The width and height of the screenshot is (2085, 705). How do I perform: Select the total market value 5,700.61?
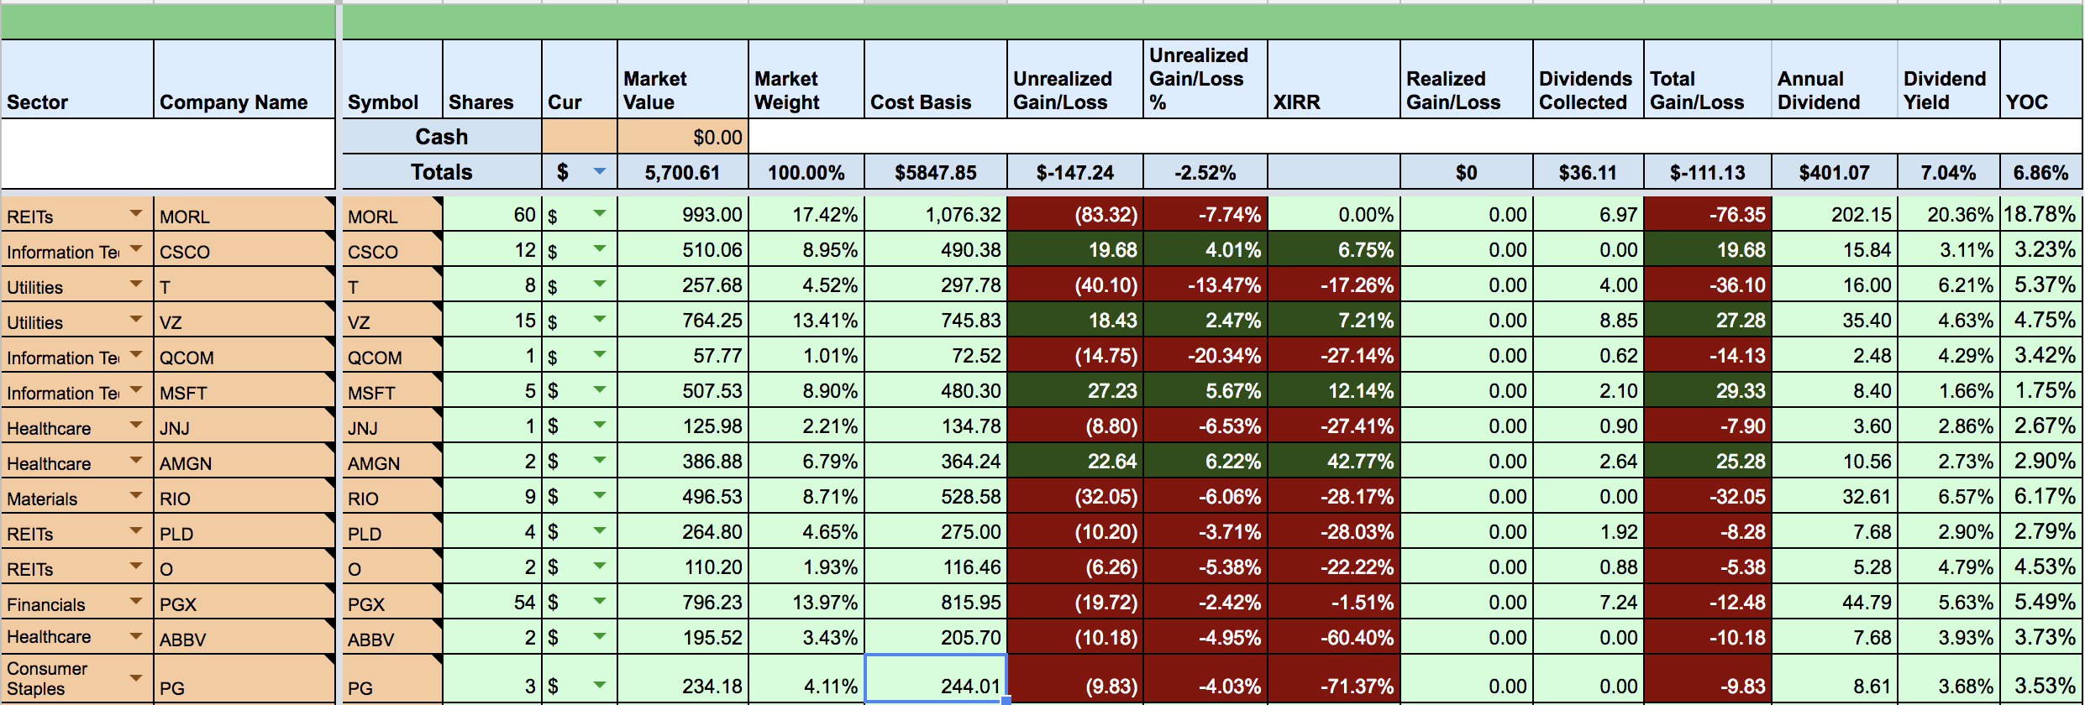point(683,172)
